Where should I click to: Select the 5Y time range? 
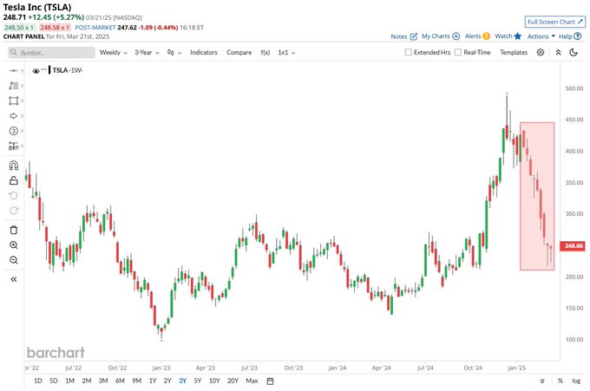point(198,381)
